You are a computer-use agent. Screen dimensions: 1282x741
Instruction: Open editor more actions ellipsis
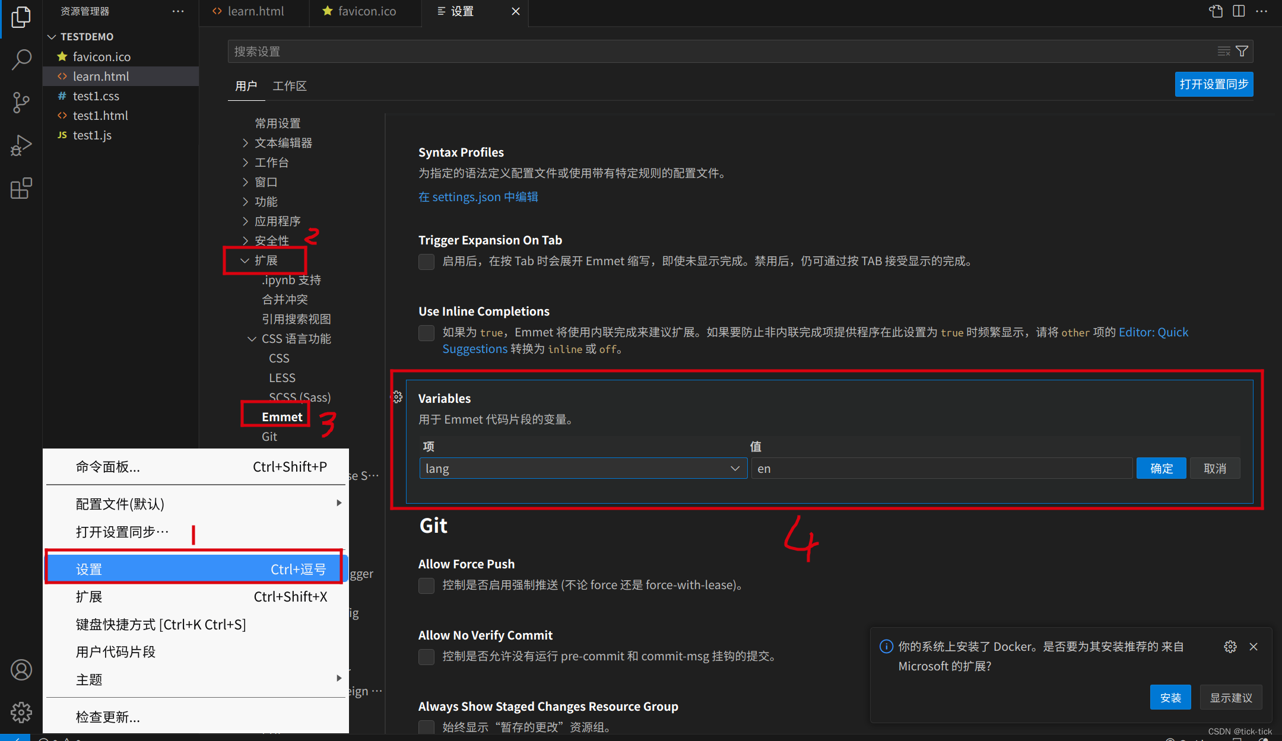pos(1262,11)
